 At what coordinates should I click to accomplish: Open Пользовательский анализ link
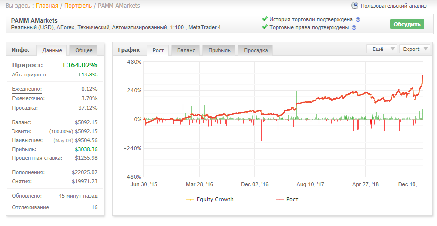[x=393, y=6]
